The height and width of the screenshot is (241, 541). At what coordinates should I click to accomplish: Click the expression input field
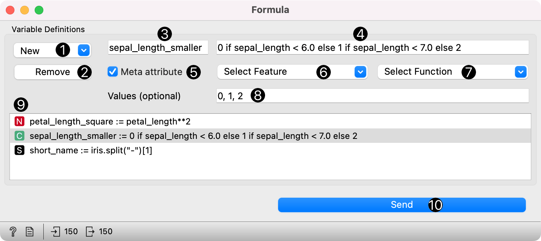point(372,48)
